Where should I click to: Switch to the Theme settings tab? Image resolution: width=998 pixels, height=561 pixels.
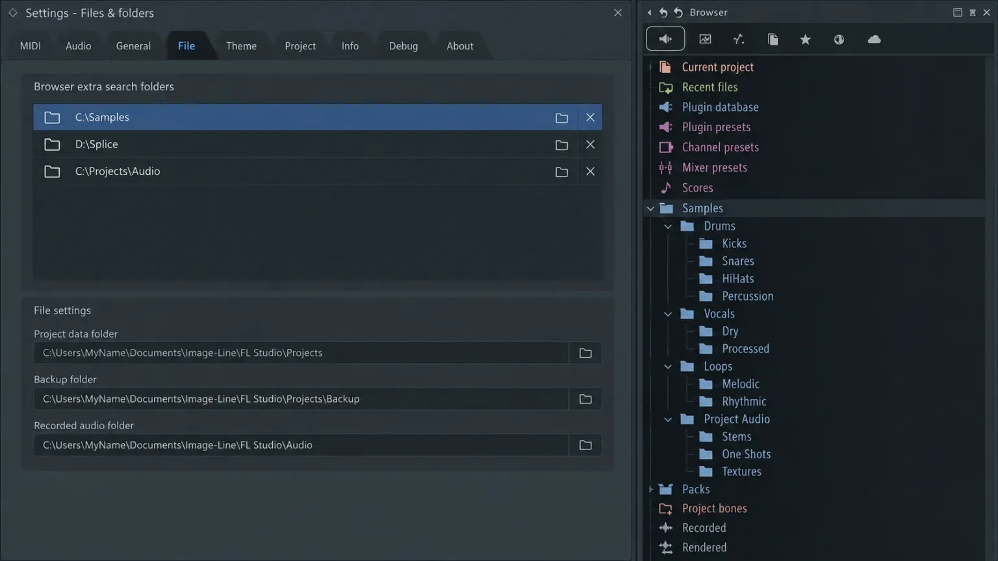pos(241,46)
